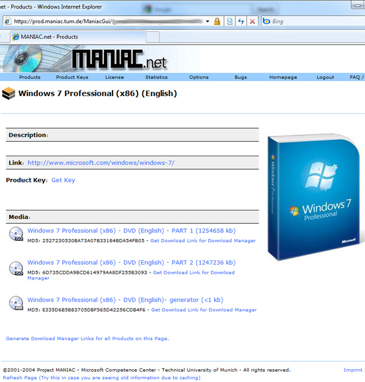Click the product box icon beside title
365x382 pixels.
9,94
